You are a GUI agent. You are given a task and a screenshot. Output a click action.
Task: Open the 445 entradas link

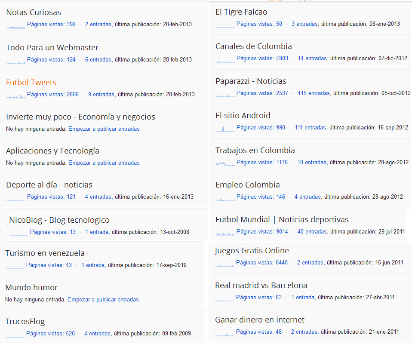[x=314, y=93]
